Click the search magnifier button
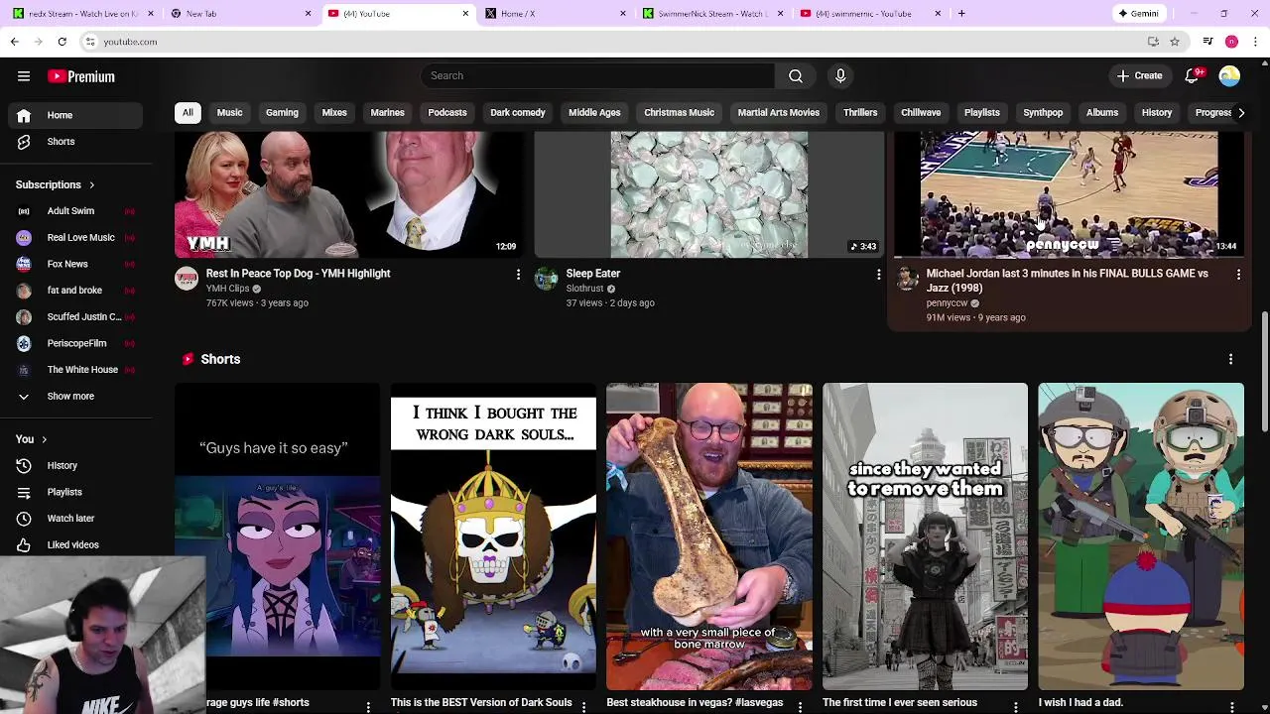Image resolution: width=1270 pixels, height=714 pixels. pos(796,76)
